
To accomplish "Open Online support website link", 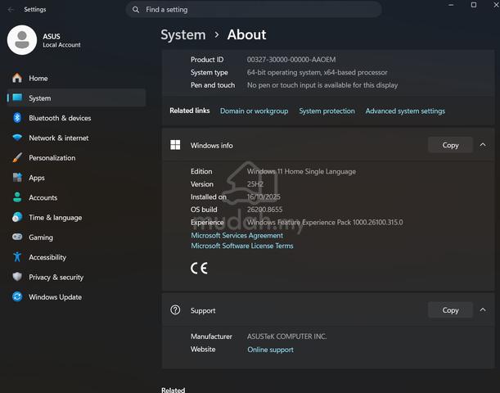I will [270, 350].
